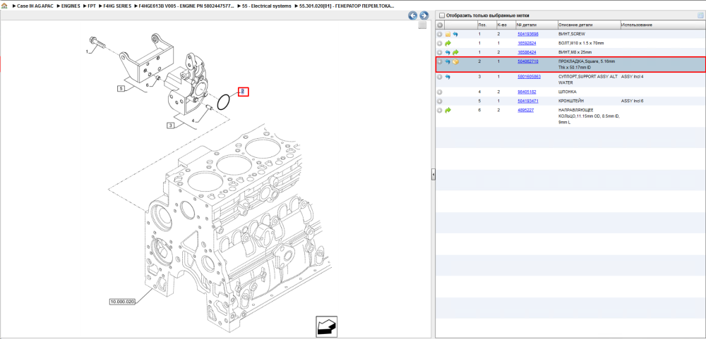Open the note icon on the ВИНТ,SCREW row
706x339 pixels.
pyautogui.click(x=448, y=34)
